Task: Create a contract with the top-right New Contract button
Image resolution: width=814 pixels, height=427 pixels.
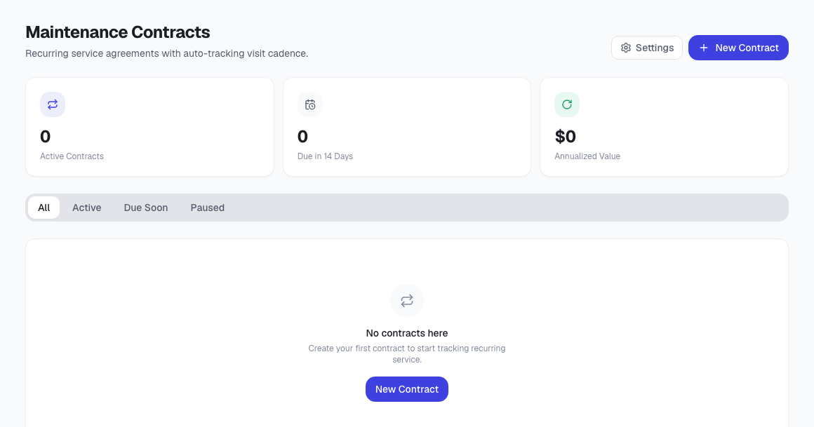Action: pyautogui.click(x=738, y=48)
